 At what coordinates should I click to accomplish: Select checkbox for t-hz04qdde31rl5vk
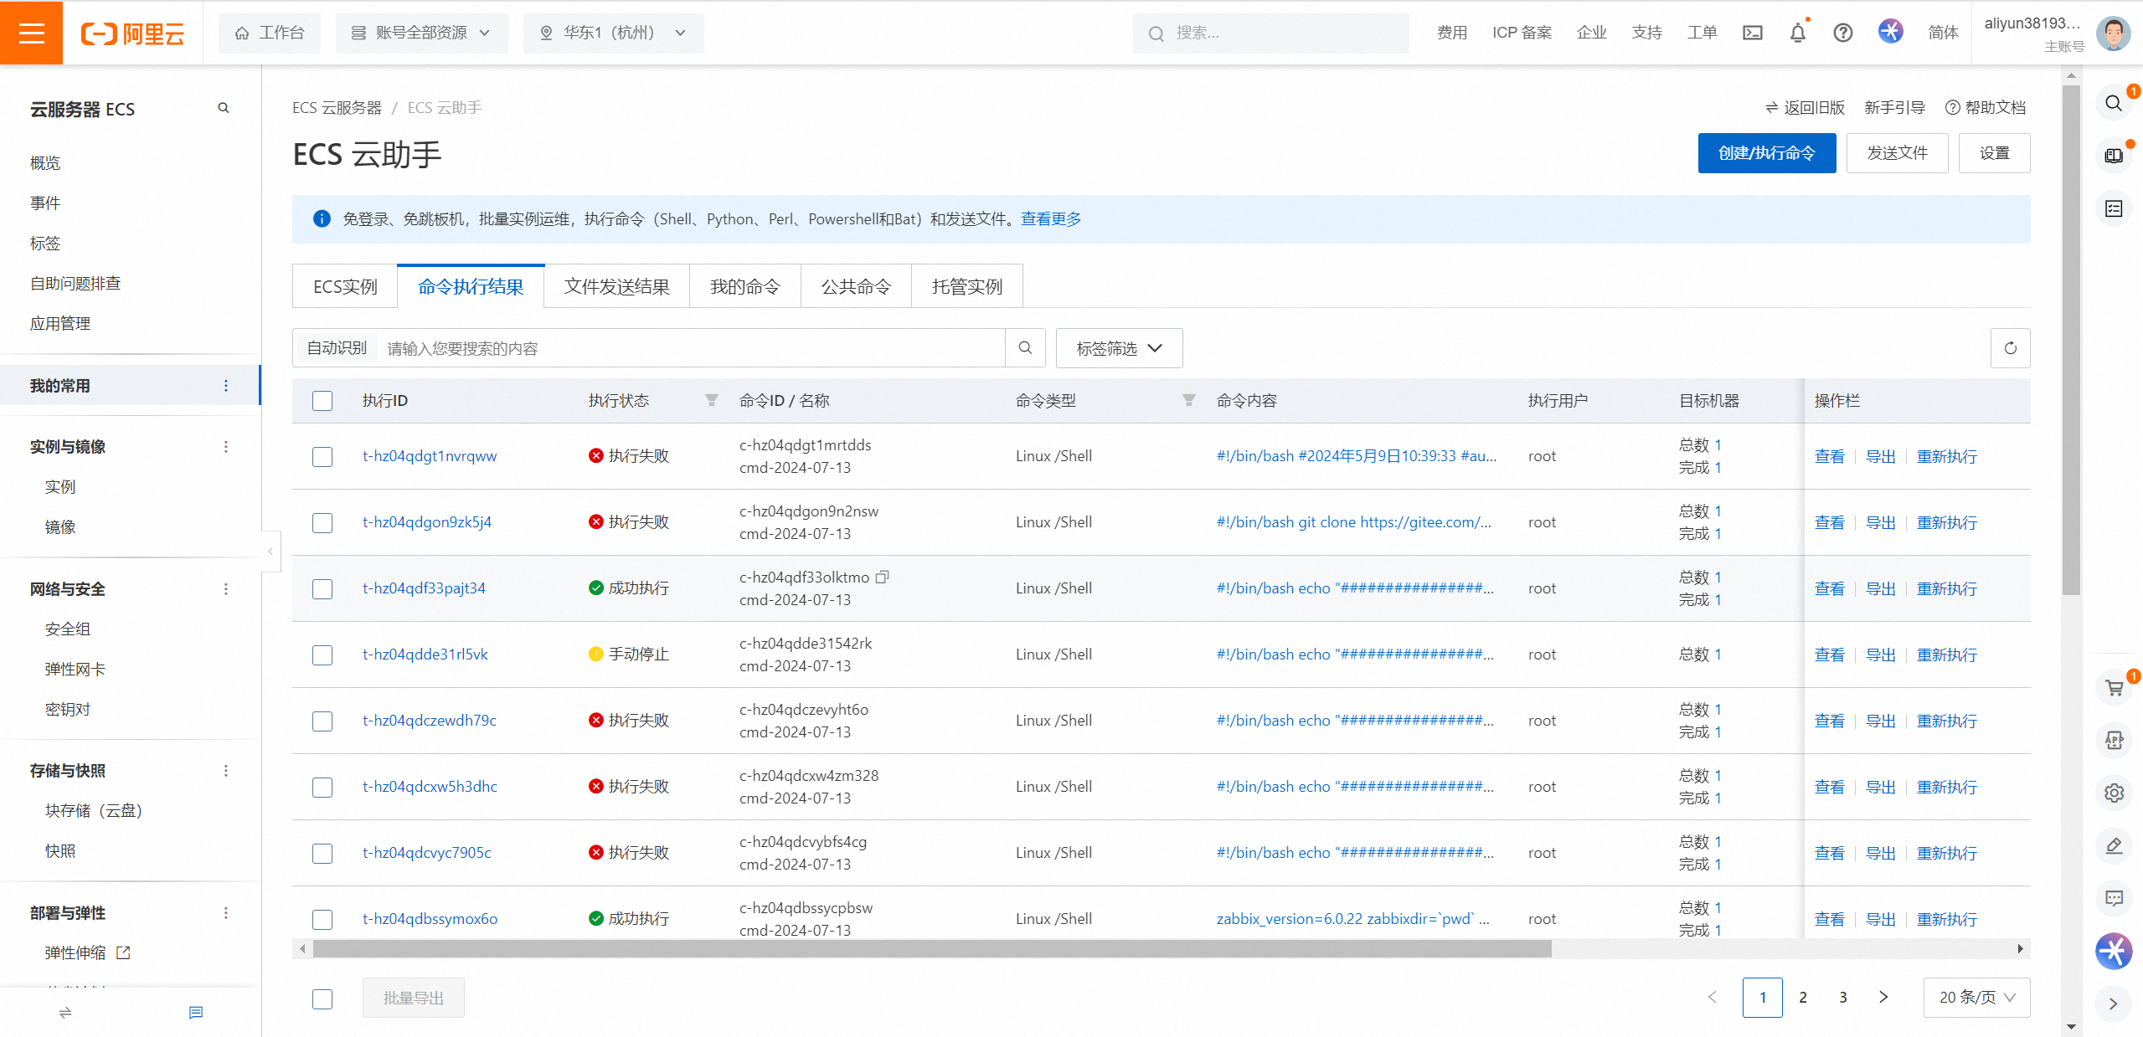pos(322,655)
